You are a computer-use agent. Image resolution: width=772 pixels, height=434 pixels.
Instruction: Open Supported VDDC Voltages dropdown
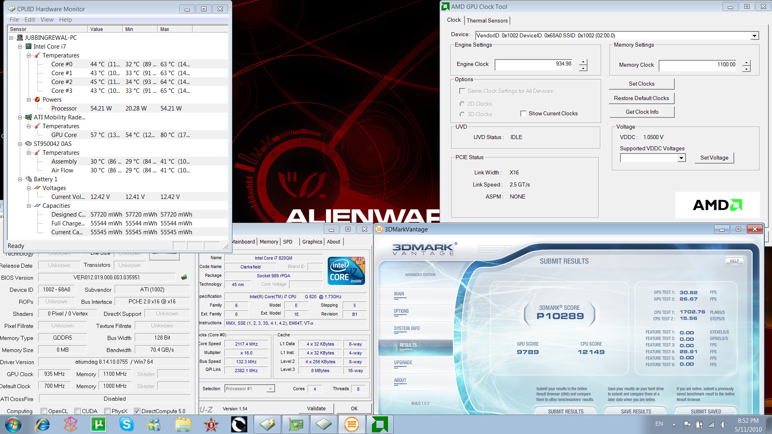(681, 158)
